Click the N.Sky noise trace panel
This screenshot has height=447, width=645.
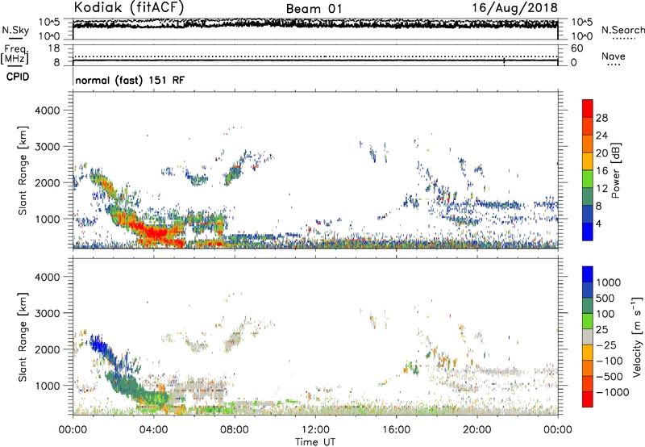315,29
